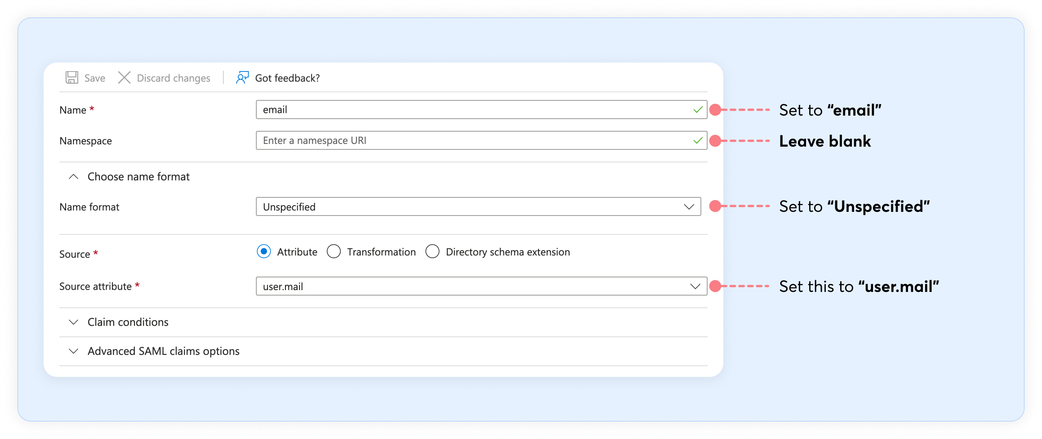Image resolution: width=1042 pixels, height=439 pixels.
Task: Click the Discard changes text
Action: [x=174, y=78]
